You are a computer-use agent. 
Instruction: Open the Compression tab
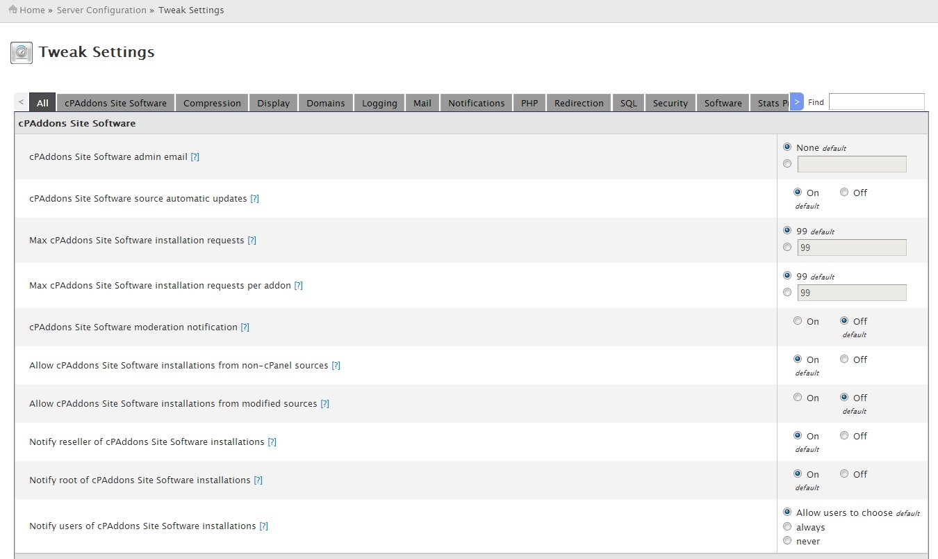tap(212, 103)
